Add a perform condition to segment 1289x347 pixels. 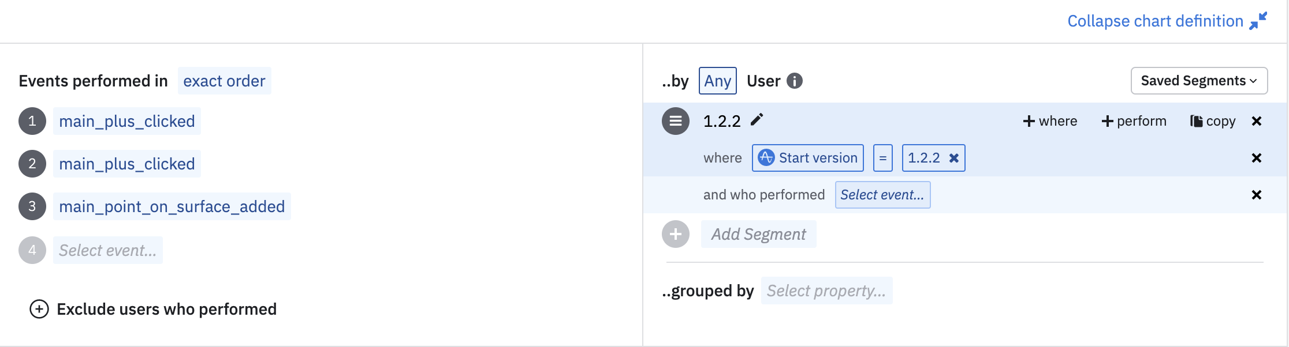pyautogui.click(x=1134, y=121)
